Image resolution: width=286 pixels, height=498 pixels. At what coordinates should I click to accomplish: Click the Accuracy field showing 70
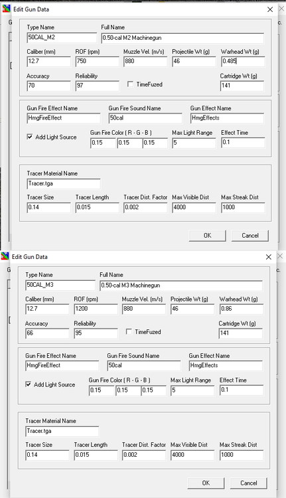point(48,86)
